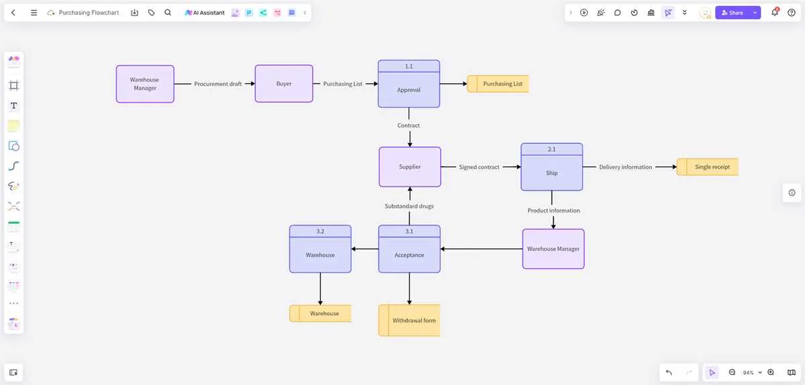Image resolution: width=805 pixels, height=385 pixels.
Task: Open the minimap panel icon bottom left
Action: (13, 372)
